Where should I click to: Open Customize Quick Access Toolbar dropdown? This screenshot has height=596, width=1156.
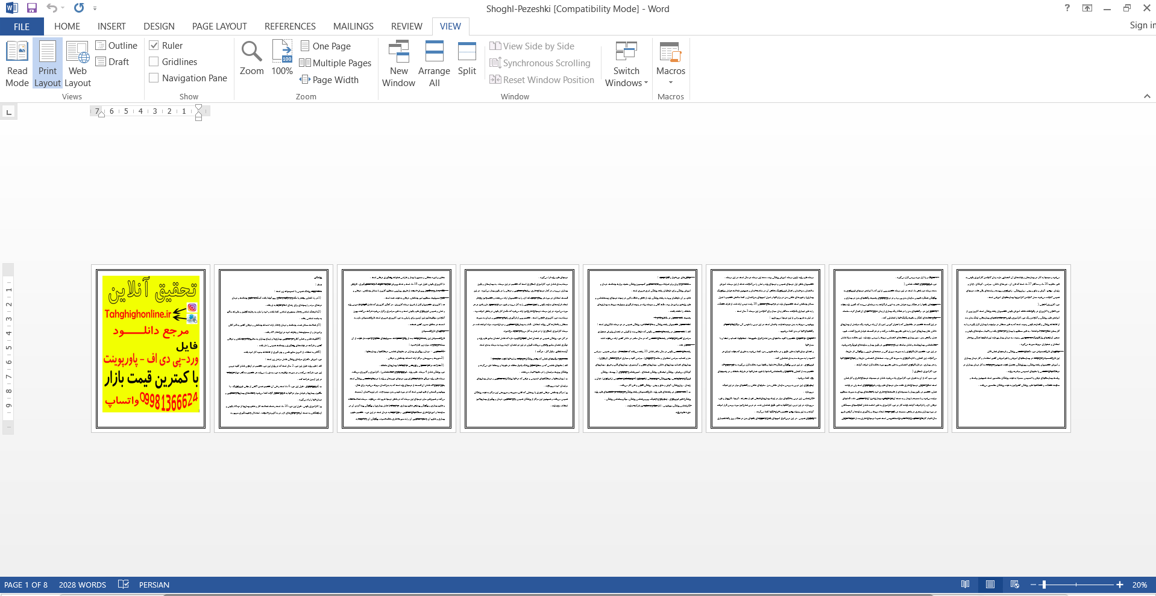pos(95,8)
